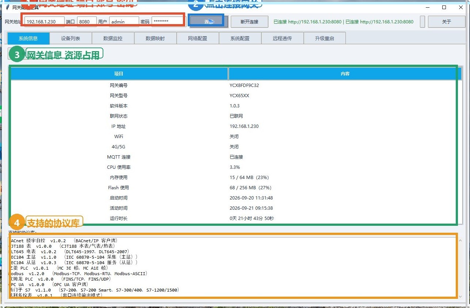Focus the gateway address field 192.168.1.230

(45, 22)
